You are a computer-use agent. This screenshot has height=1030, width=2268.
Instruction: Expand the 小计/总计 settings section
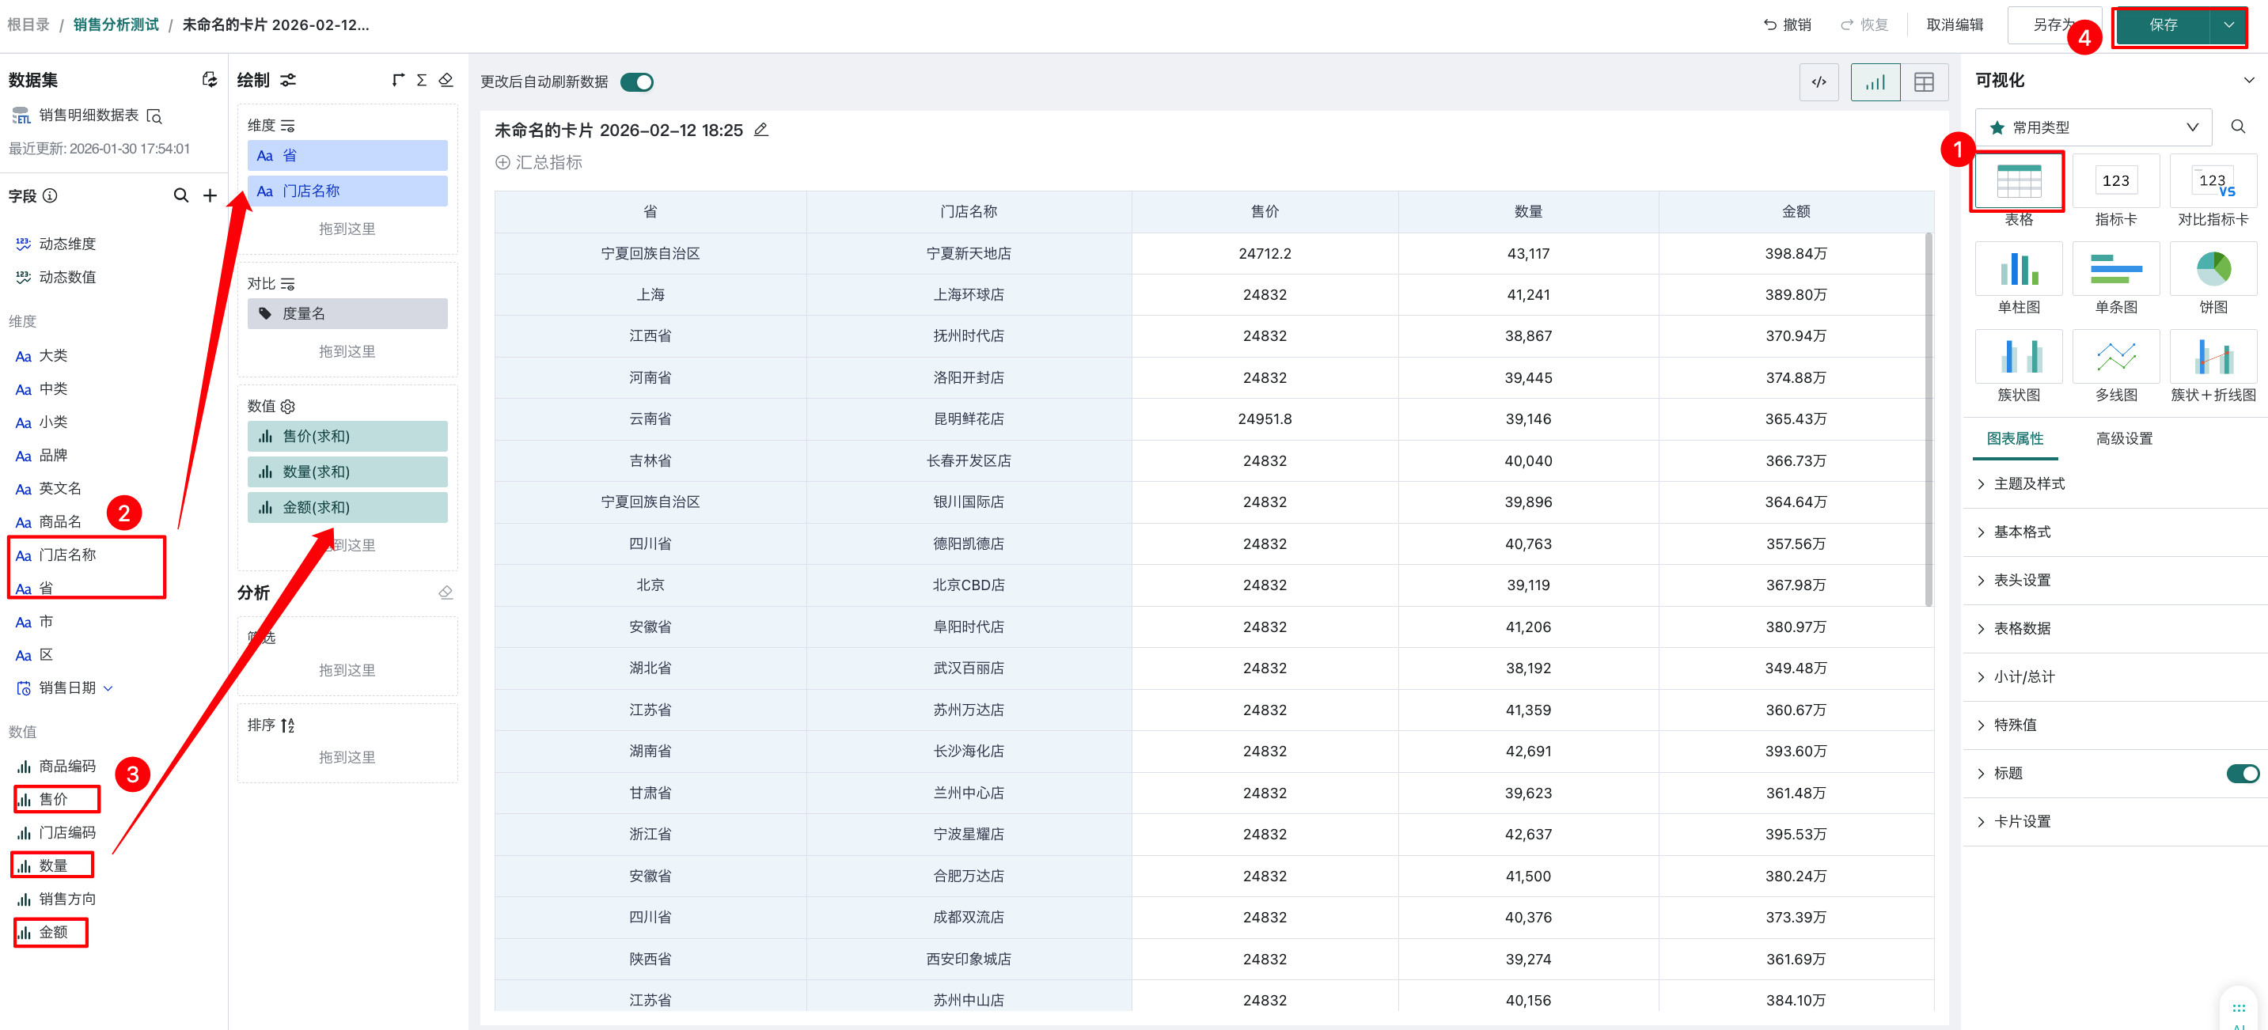[x=2023, y=676]
